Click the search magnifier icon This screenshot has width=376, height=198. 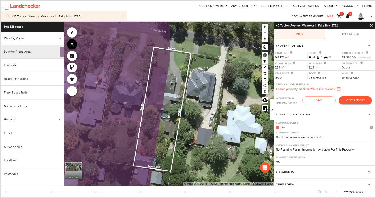(x=8, y=16)
